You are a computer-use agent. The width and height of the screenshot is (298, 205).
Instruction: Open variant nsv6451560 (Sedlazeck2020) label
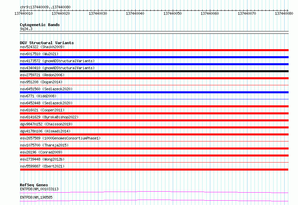46,89
